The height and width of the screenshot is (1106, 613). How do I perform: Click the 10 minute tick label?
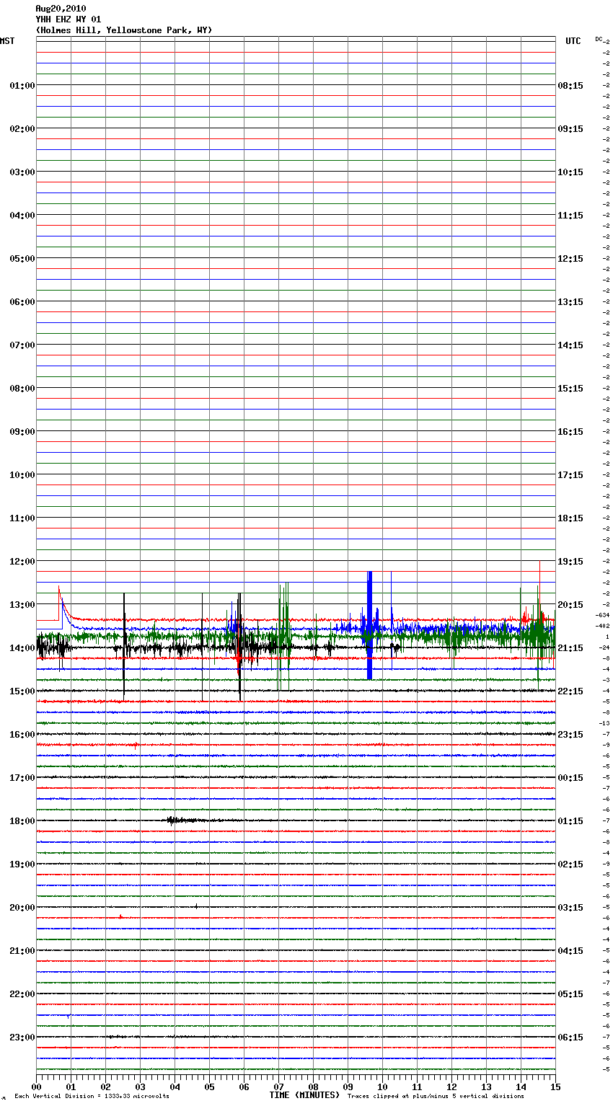[x=382, y=1087]
